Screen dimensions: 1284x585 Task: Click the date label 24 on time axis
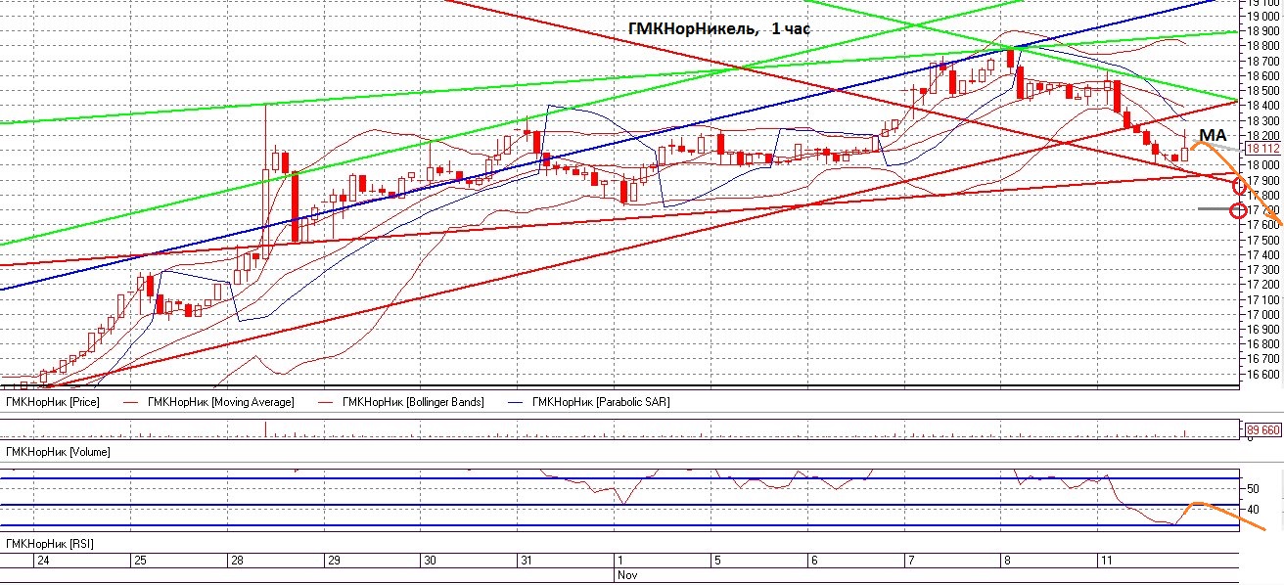tap(42, 562)
